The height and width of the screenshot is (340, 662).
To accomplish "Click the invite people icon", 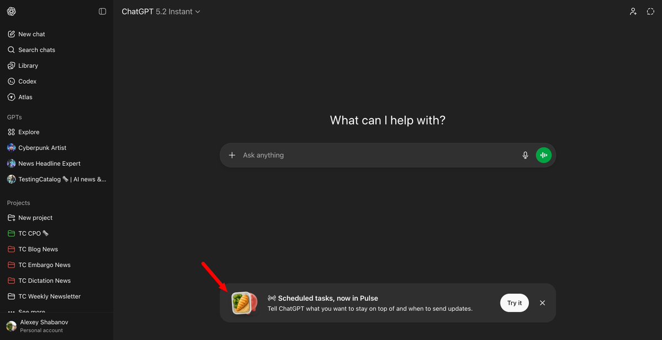I will coord(633,12).
